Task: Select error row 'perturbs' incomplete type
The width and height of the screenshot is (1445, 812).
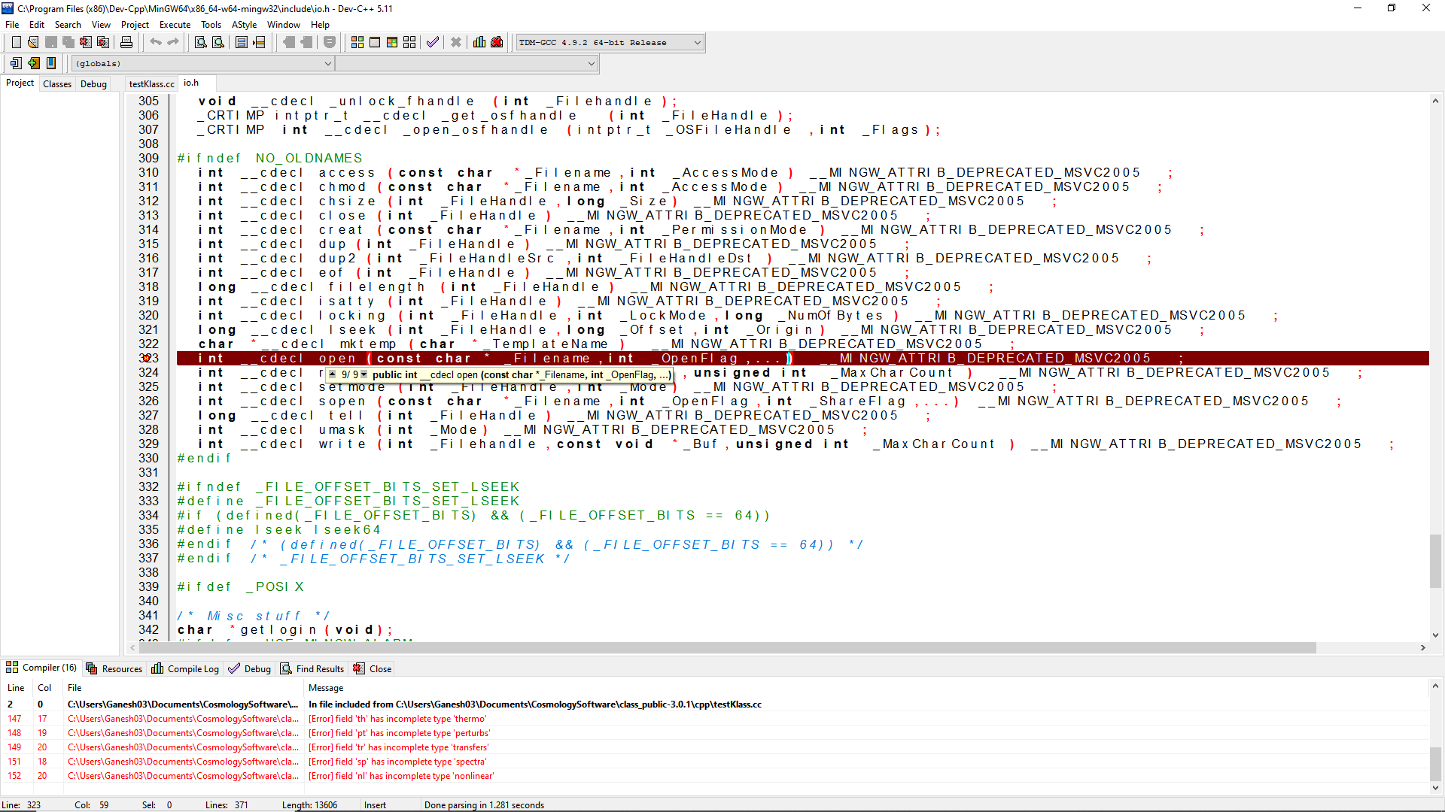Action: (715, 732)
